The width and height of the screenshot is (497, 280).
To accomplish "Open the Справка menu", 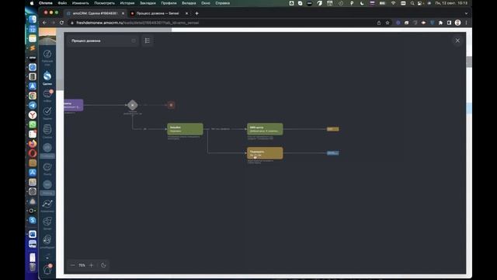I will click(223, 3).
